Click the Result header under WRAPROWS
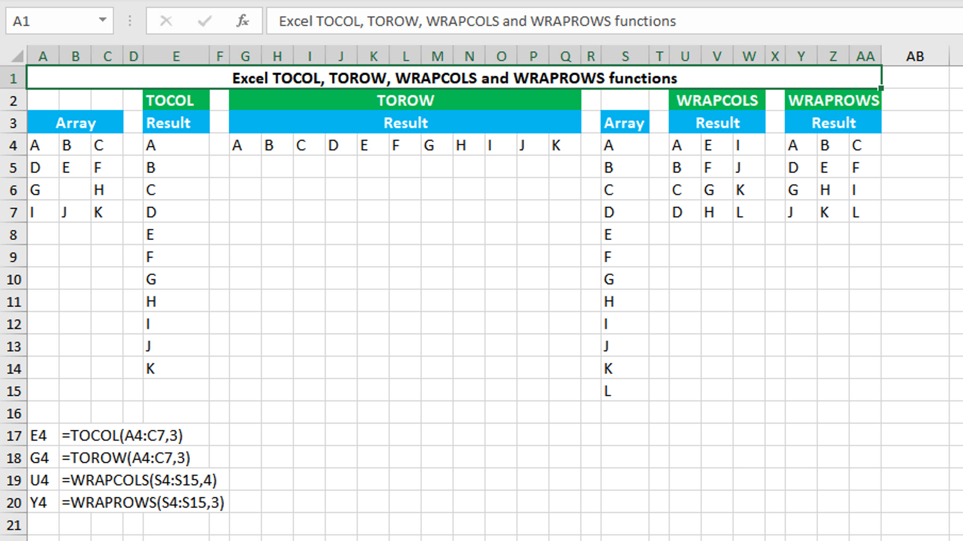Screen dimensions: 963x541 pos(833,123)
